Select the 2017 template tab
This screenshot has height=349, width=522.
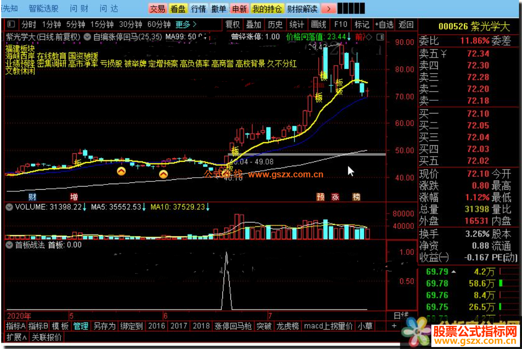pyautogui.click(x=179, y=326)
